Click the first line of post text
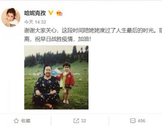This screenshot has height=135, width=162. click(93, 31)
